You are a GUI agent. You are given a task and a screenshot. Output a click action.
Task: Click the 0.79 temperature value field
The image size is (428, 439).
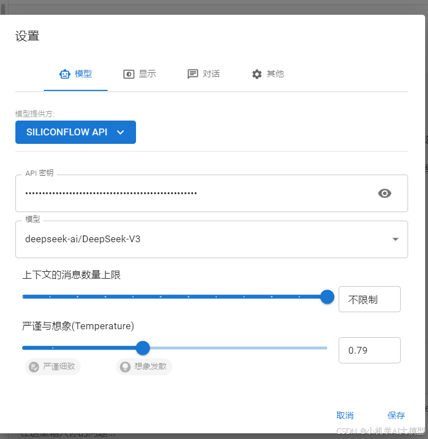[x=369, y=350]
